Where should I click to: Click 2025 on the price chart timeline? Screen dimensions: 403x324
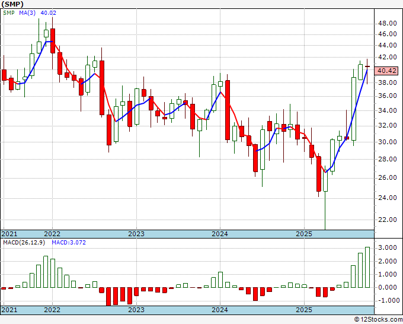pyautogui.click(x=304, y=234)
